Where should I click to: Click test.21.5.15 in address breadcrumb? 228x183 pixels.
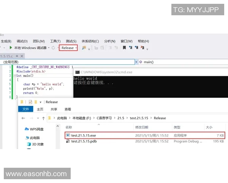point(139,118)
